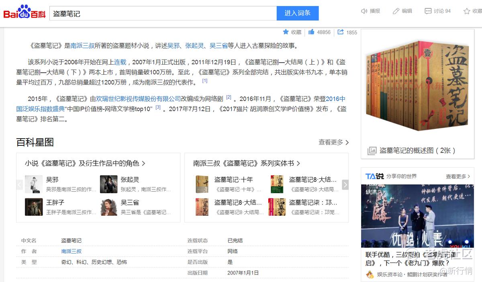482x282 pixels.
Task: Click 王胖子 character avatar
Action: (x=34, y=207)
